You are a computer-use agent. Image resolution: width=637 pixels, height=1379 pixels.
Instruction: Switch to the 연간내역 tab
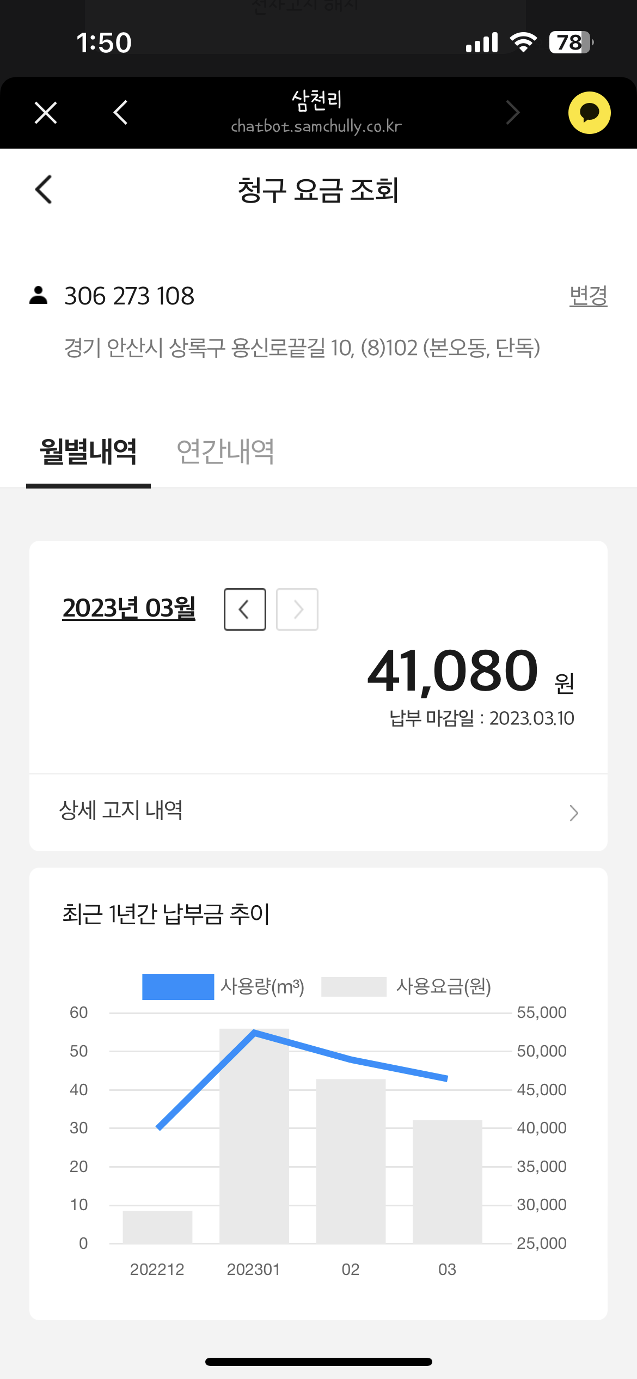[225, 452]
